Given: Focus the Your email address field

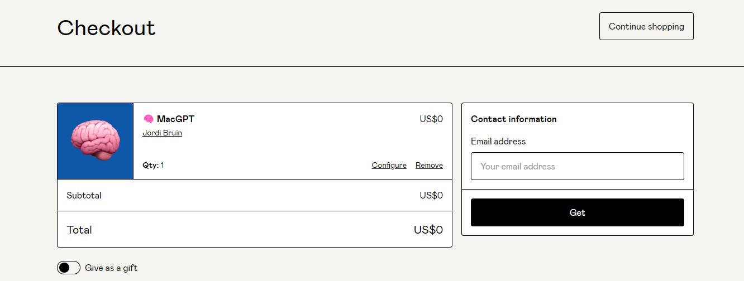Looking at the screenshot, I should tap(577, 166).
